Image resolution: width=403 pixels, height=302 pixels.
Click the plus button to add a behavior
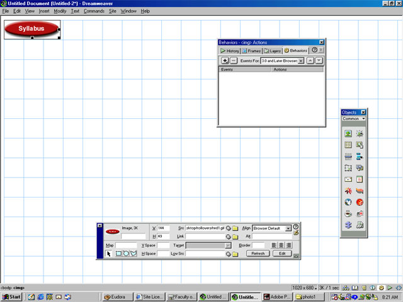point(225,60)
